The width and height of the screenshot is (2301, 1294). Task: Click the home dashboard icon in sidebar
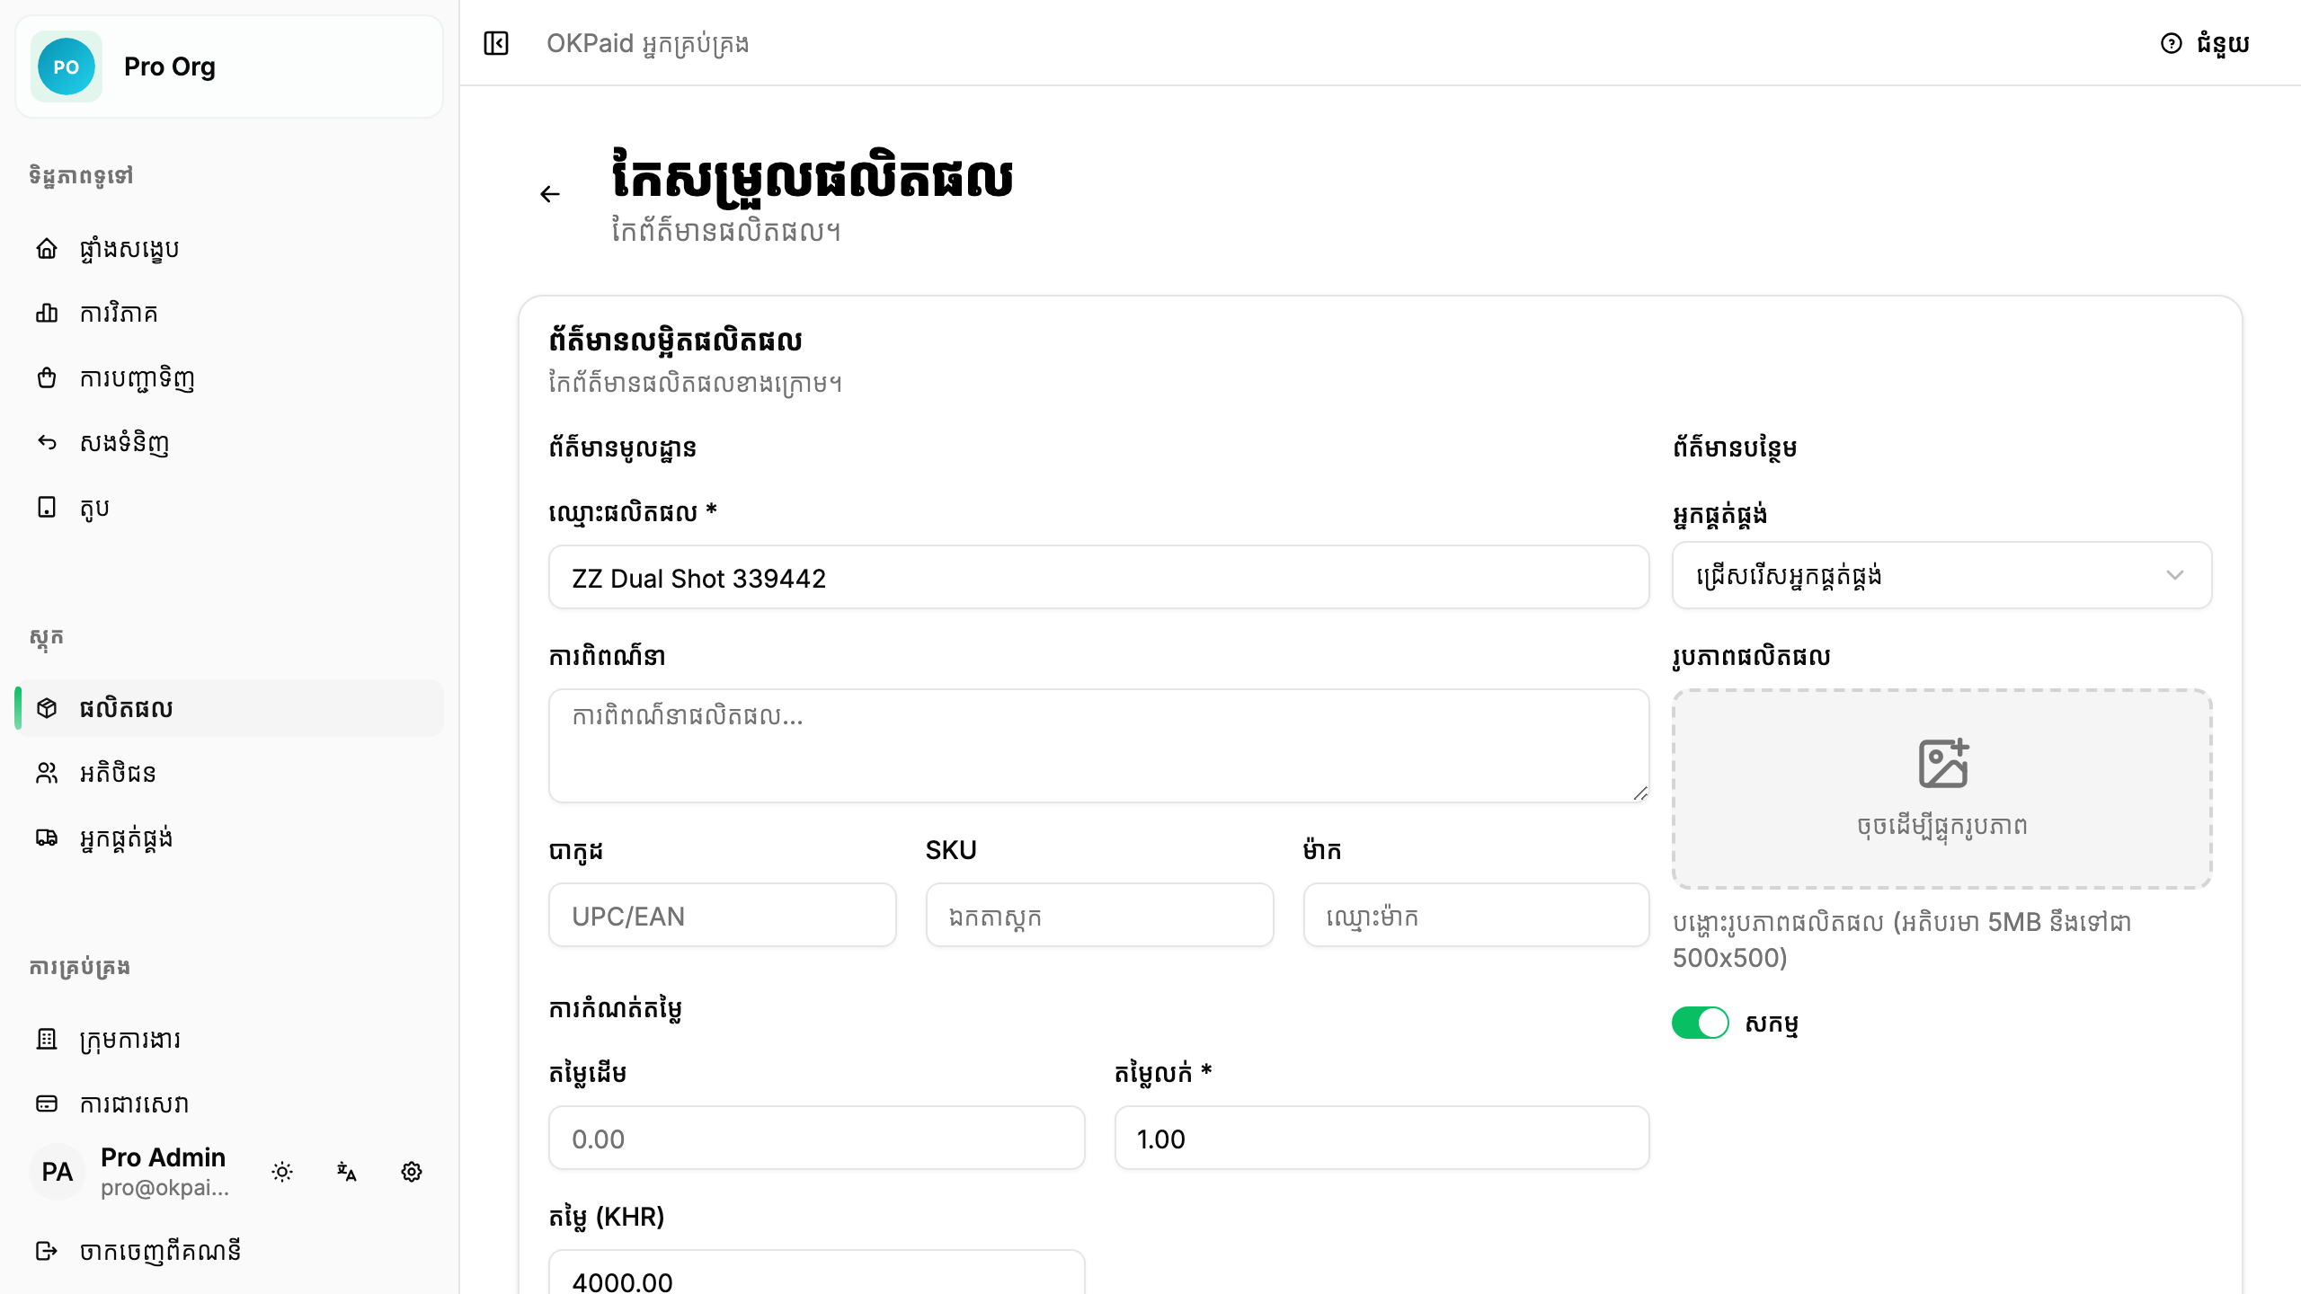point(47,248)
